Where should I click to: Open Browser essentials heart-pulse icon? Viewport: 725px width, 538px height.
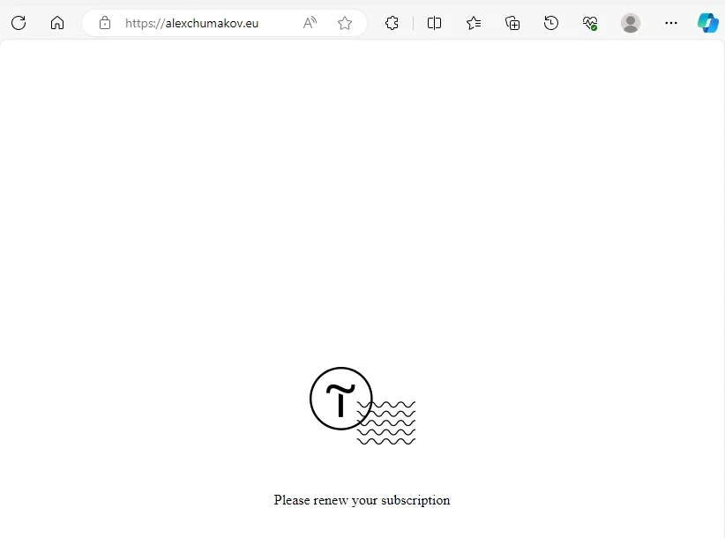(x=590, y=23)
